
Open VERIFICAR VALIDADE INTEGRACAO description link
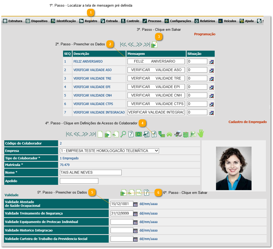[x=99, y=112]
